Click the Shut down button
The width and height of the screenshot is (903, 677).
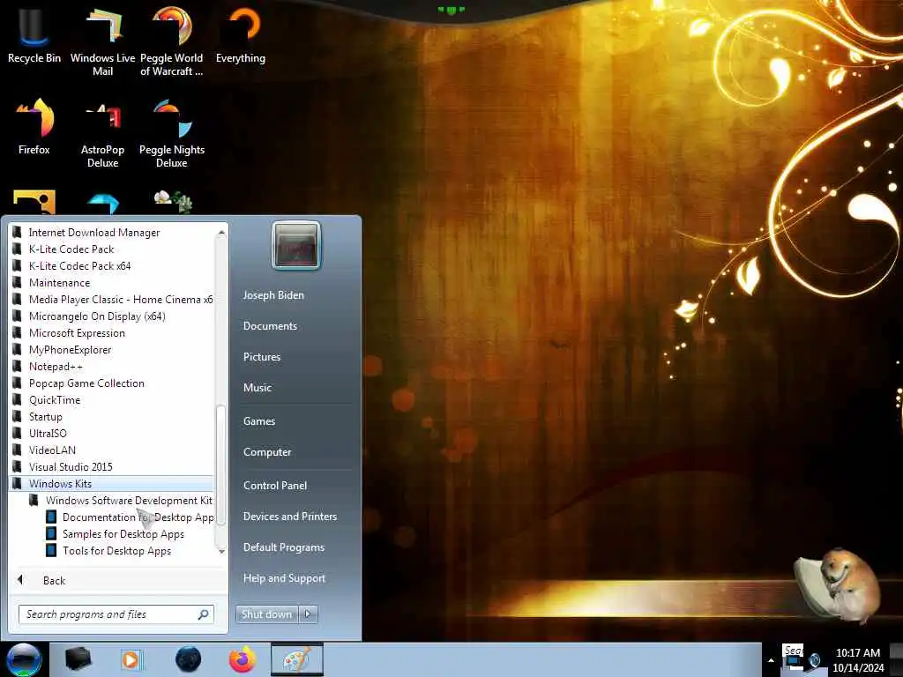click(x=267, y=614)
